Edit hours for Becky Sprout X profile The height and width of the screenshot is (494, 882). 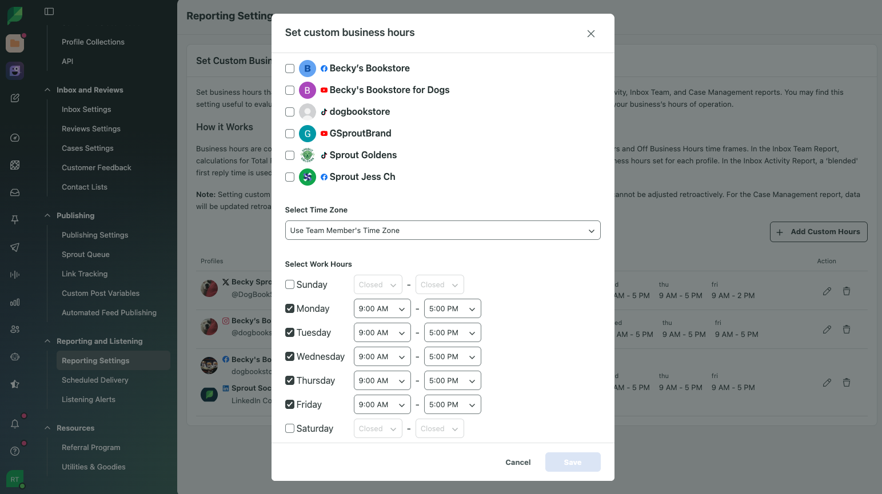pos(827,291)
